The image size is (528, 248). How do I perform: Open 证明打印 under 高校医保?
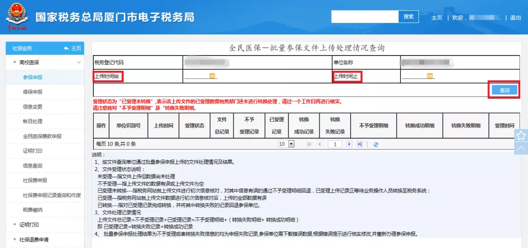[x=33, y=151]
